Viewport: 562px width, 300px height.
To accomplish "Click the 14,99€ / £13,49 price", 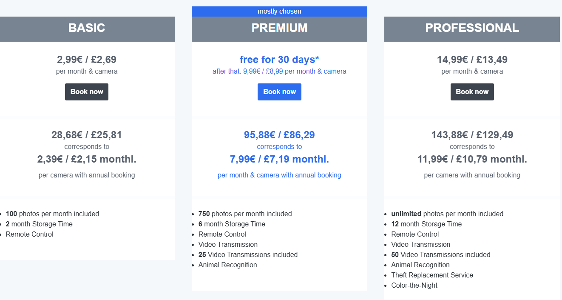I will click(472, 60).
